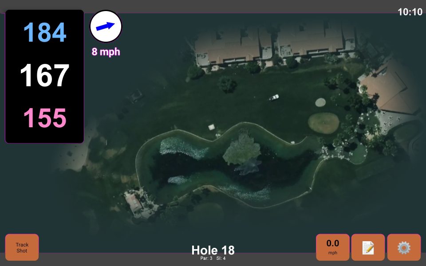Image resolution: width=426 pixels, height=266 pixels.
Task: Open the Track Shot button
Action: 22,247
